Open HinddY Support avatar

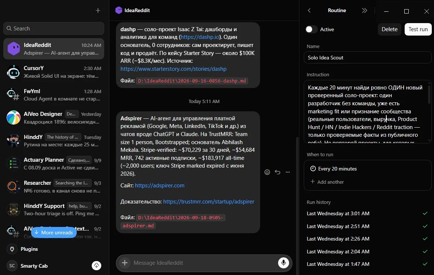pyautogui.click(x=14, y=209)
